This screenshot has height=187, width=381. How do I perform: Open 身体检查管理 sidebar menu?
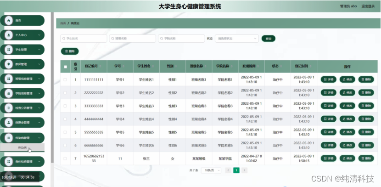(22, 161)
